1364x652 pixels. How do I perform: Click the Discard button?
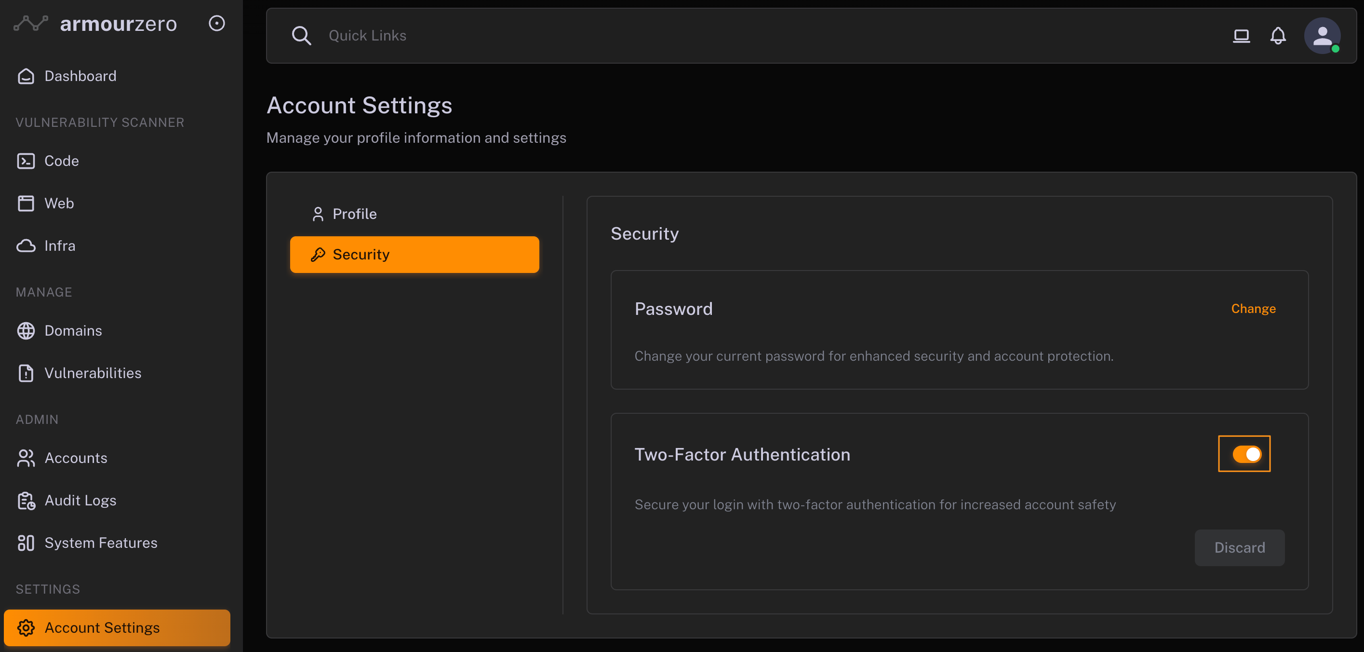pyautogui.click(x=1239, y=548)
